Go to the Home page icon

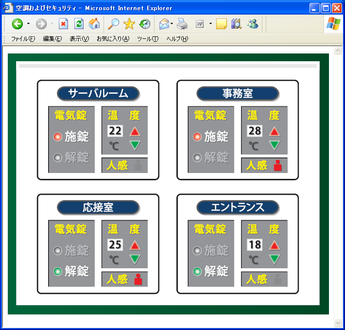(94, 24)
